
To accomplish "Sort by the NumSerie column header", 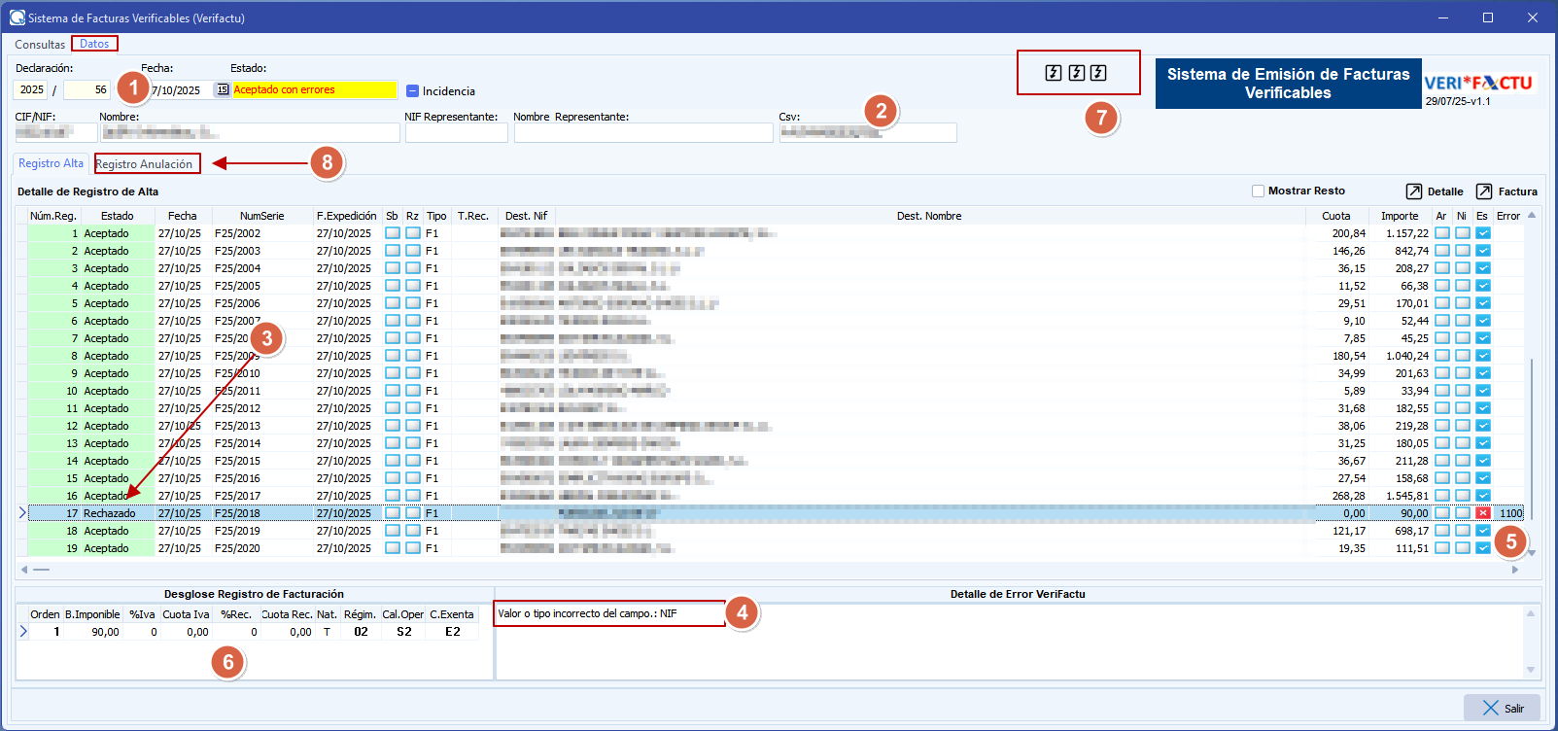I will coord(262,216).
